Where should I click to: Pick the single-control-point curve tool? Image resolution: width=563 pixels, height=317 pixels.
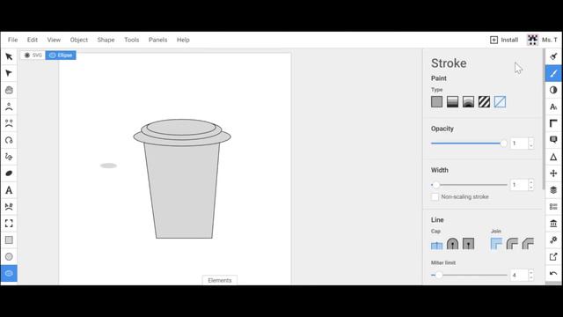(9, 107)
